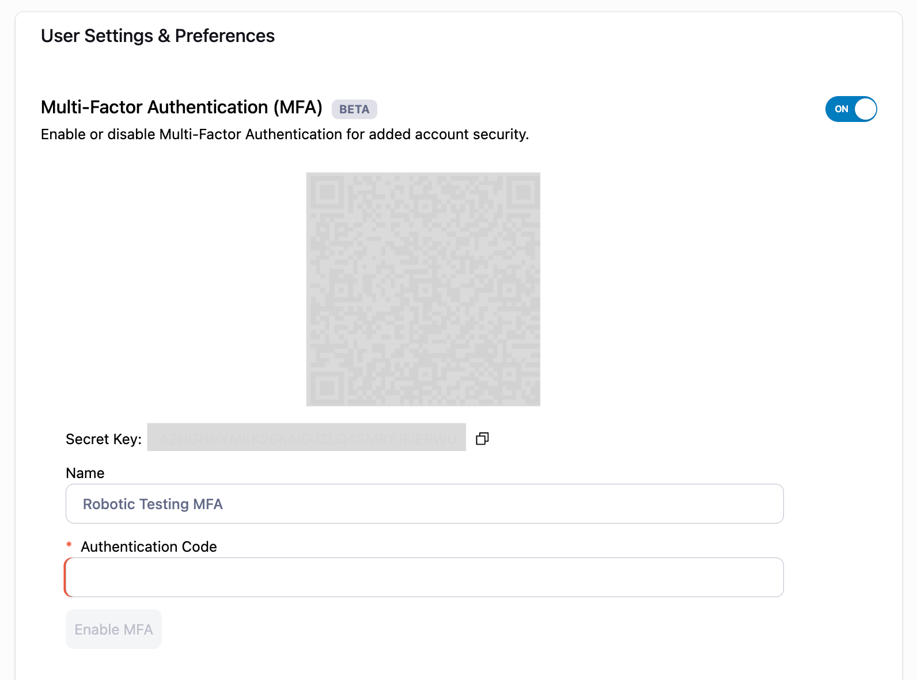Click the MFA description sentence
The height and width of the screenshot is (680, 917).
click(x=285, y=135)
